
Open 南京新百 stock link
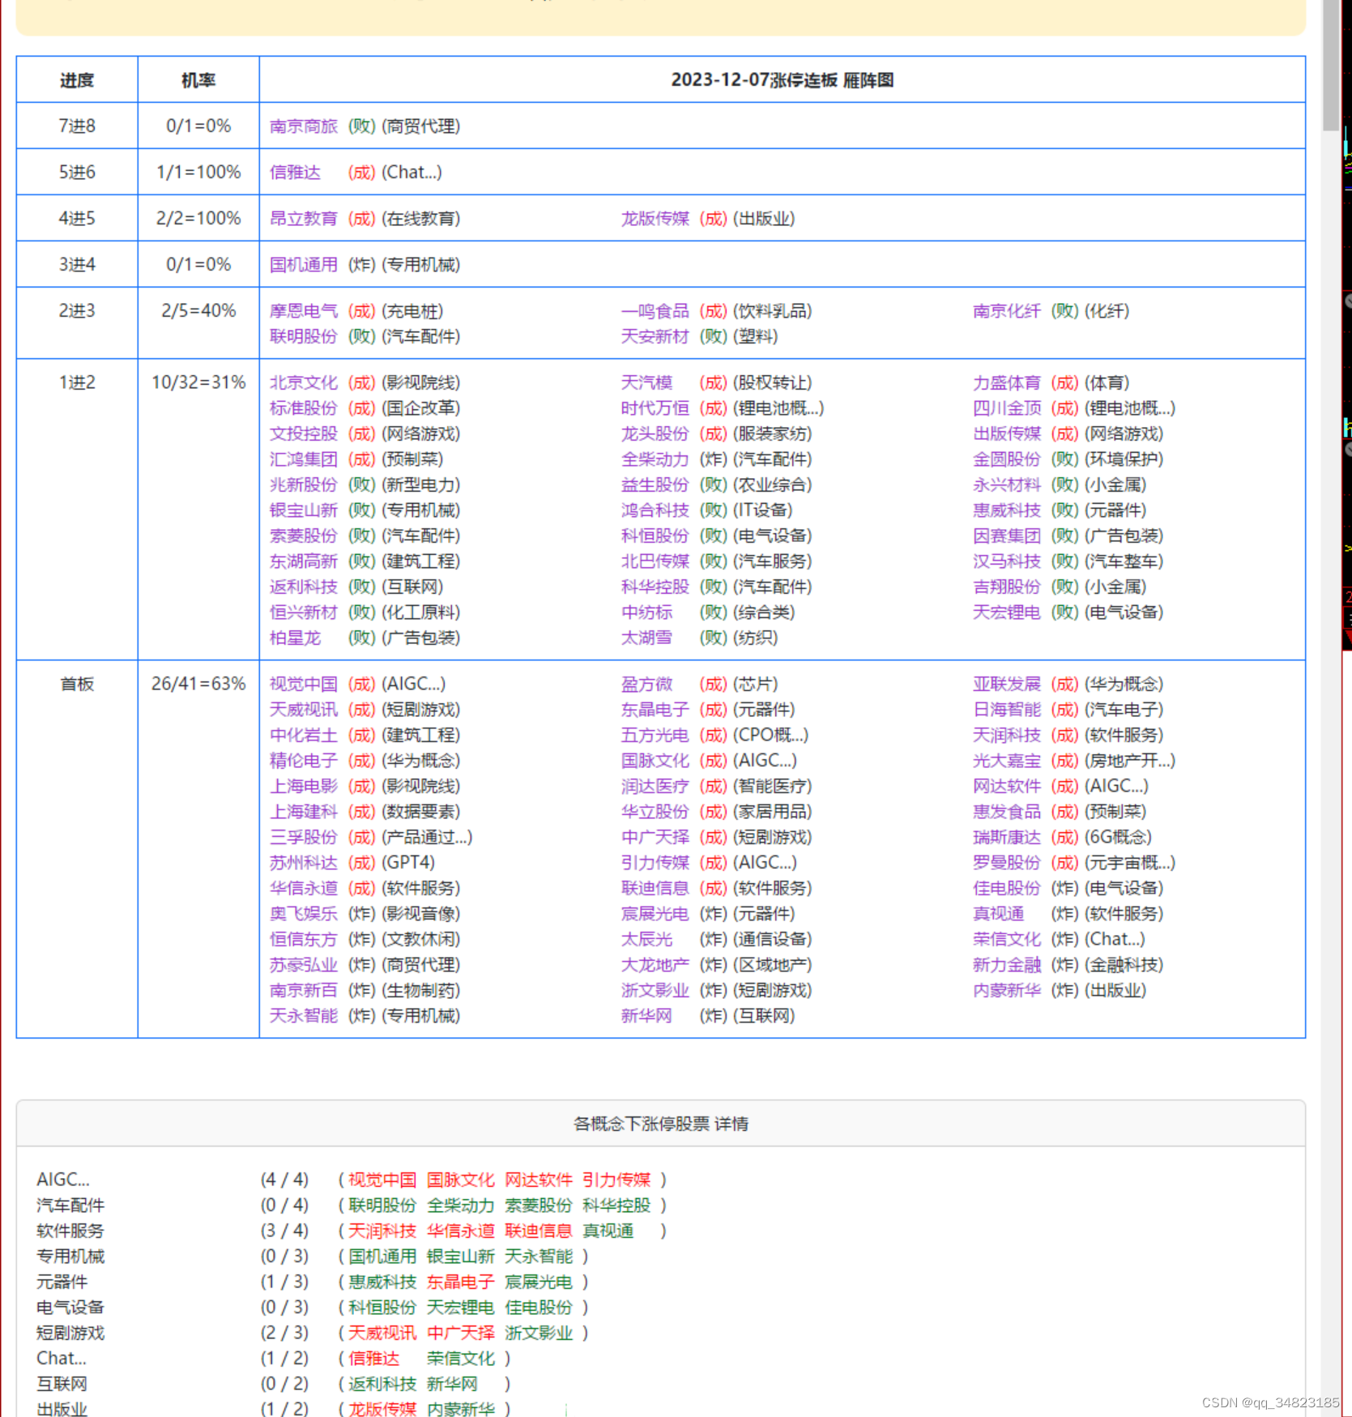tap(303, 991)
